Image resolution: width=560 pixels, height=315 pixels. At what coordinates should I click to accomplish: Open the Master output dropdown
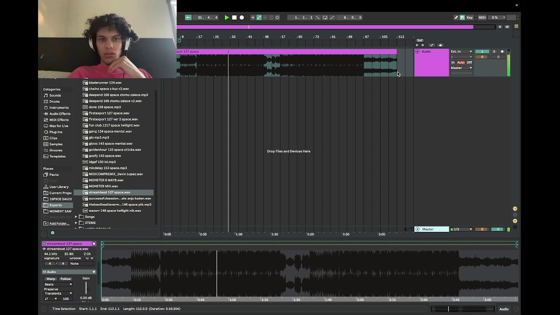click(x=462, y=68)
